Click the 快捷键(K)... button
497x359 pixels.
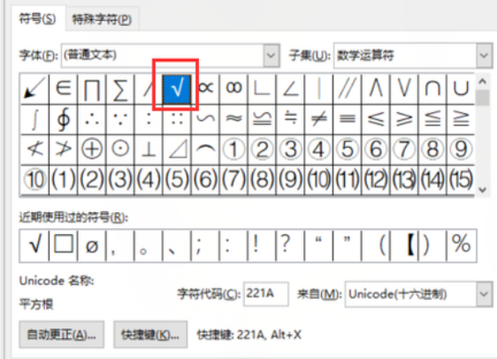(150, 334)
